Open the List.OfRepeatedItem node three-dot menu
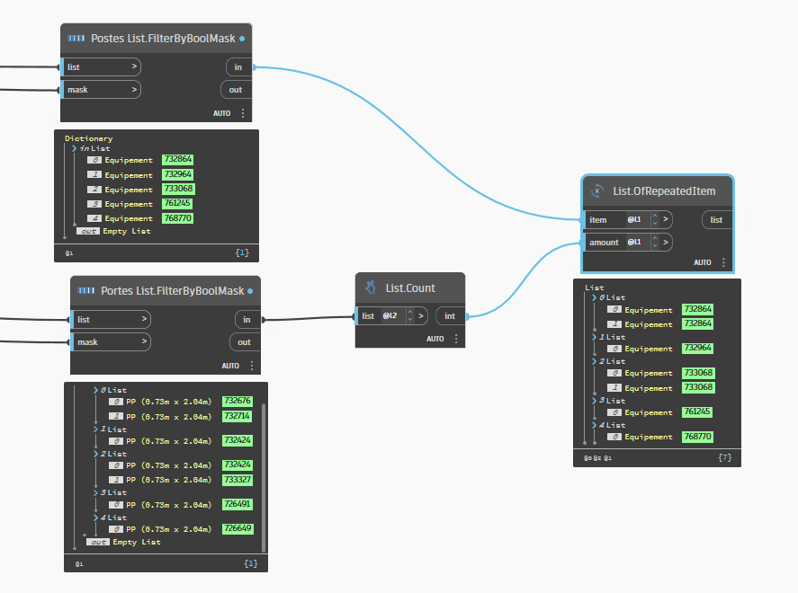Image resolution: width=798 pixels, height=593 pixels. coord(723,262)
